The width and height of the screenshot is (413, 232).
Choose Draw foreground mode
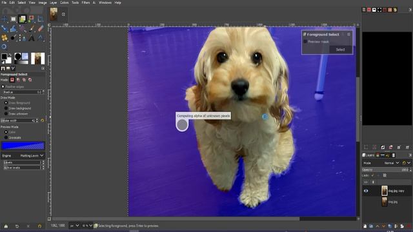coord(6,103)
